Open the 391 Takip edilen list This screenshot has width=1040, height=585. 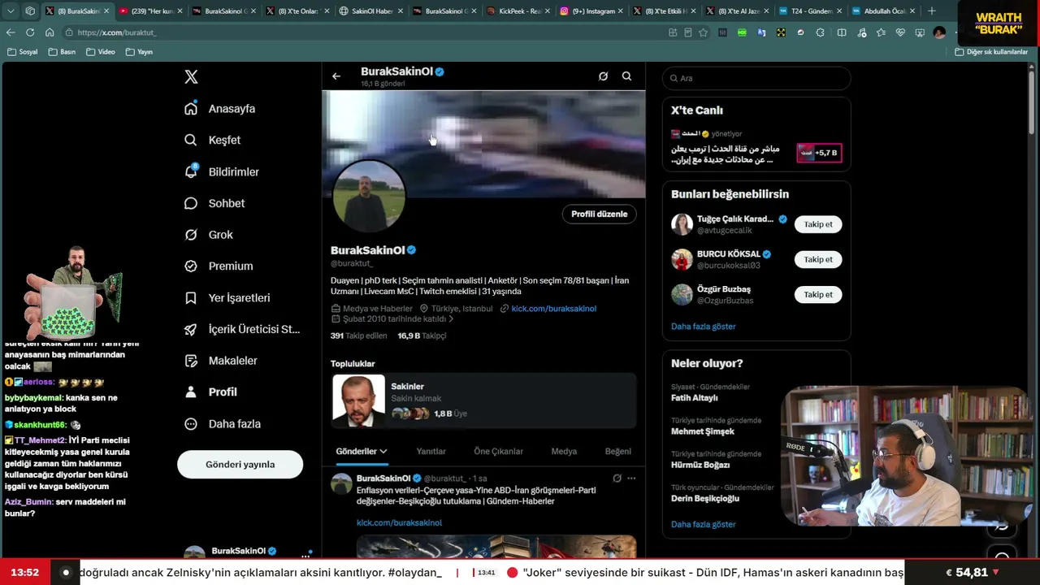tap(358, 336)
